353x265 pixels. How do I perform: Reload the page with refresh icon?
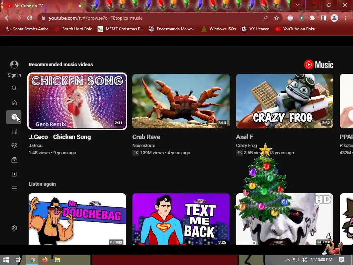pos(30,18)
